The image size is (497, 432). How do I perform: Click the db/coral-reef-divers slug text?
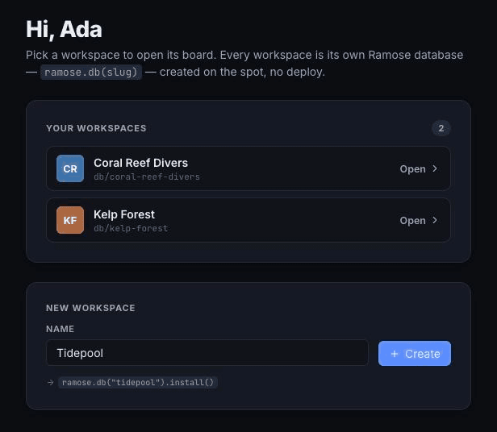(147, 177)
